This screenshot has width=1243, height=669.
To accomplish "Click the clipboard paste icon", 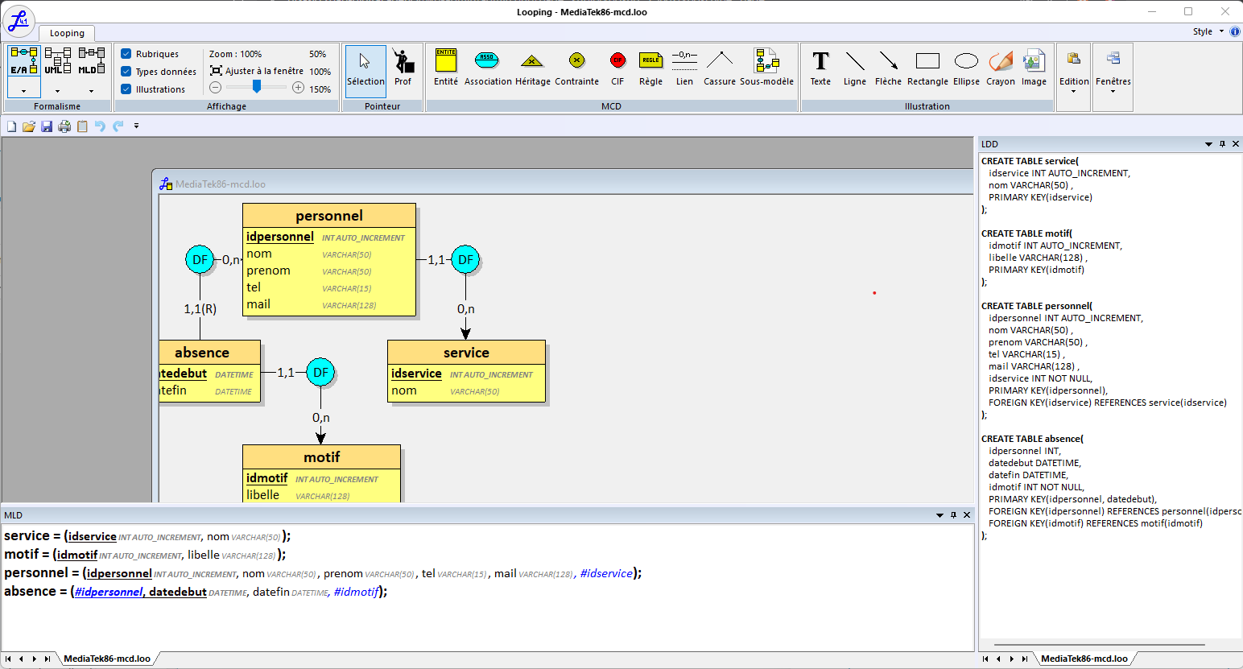I will pos(82,126).
